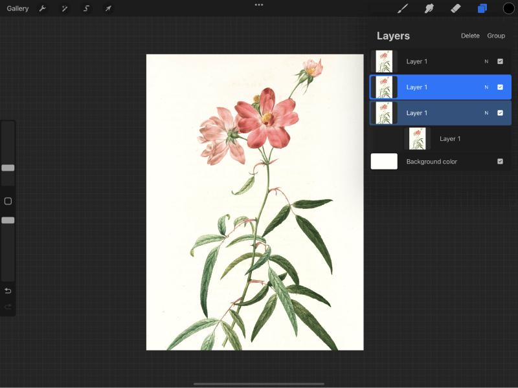Tap the thumbnail of the dark blue Layer 1
This screenshot has height=388, width=518.
click(x=384, y=113)
